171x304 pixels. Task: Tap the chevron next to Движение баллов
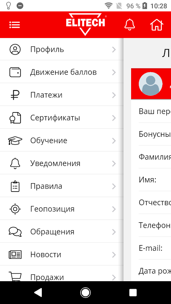[114, 72]
